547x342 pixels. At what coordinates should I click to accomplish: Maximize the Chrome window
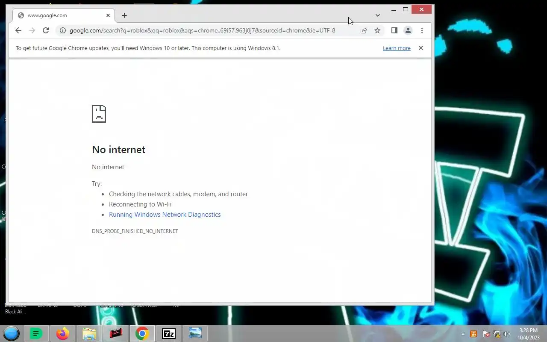coord(406,9)
